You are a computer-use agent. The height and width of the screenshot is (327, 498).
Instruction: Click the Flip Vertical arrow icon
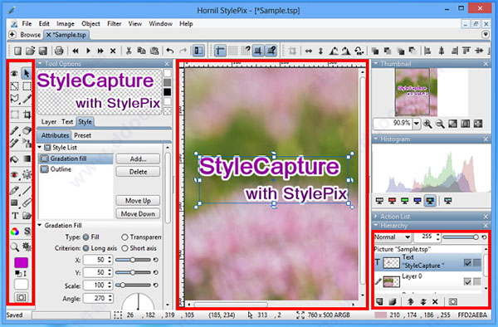[x=320, y=51]
